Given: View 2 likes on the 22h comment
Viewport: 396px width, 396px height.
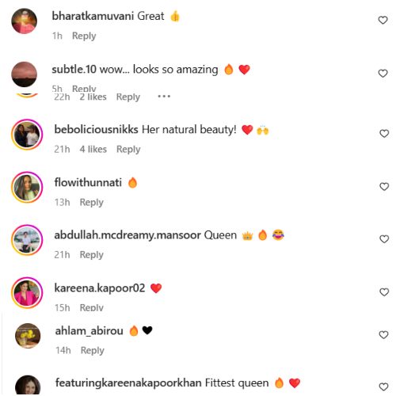Looking at the screenshot, I should [x=93, y=97].
